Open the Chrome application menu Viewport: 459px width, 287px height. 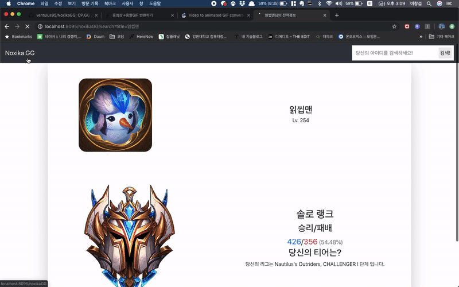pos(26,3)
